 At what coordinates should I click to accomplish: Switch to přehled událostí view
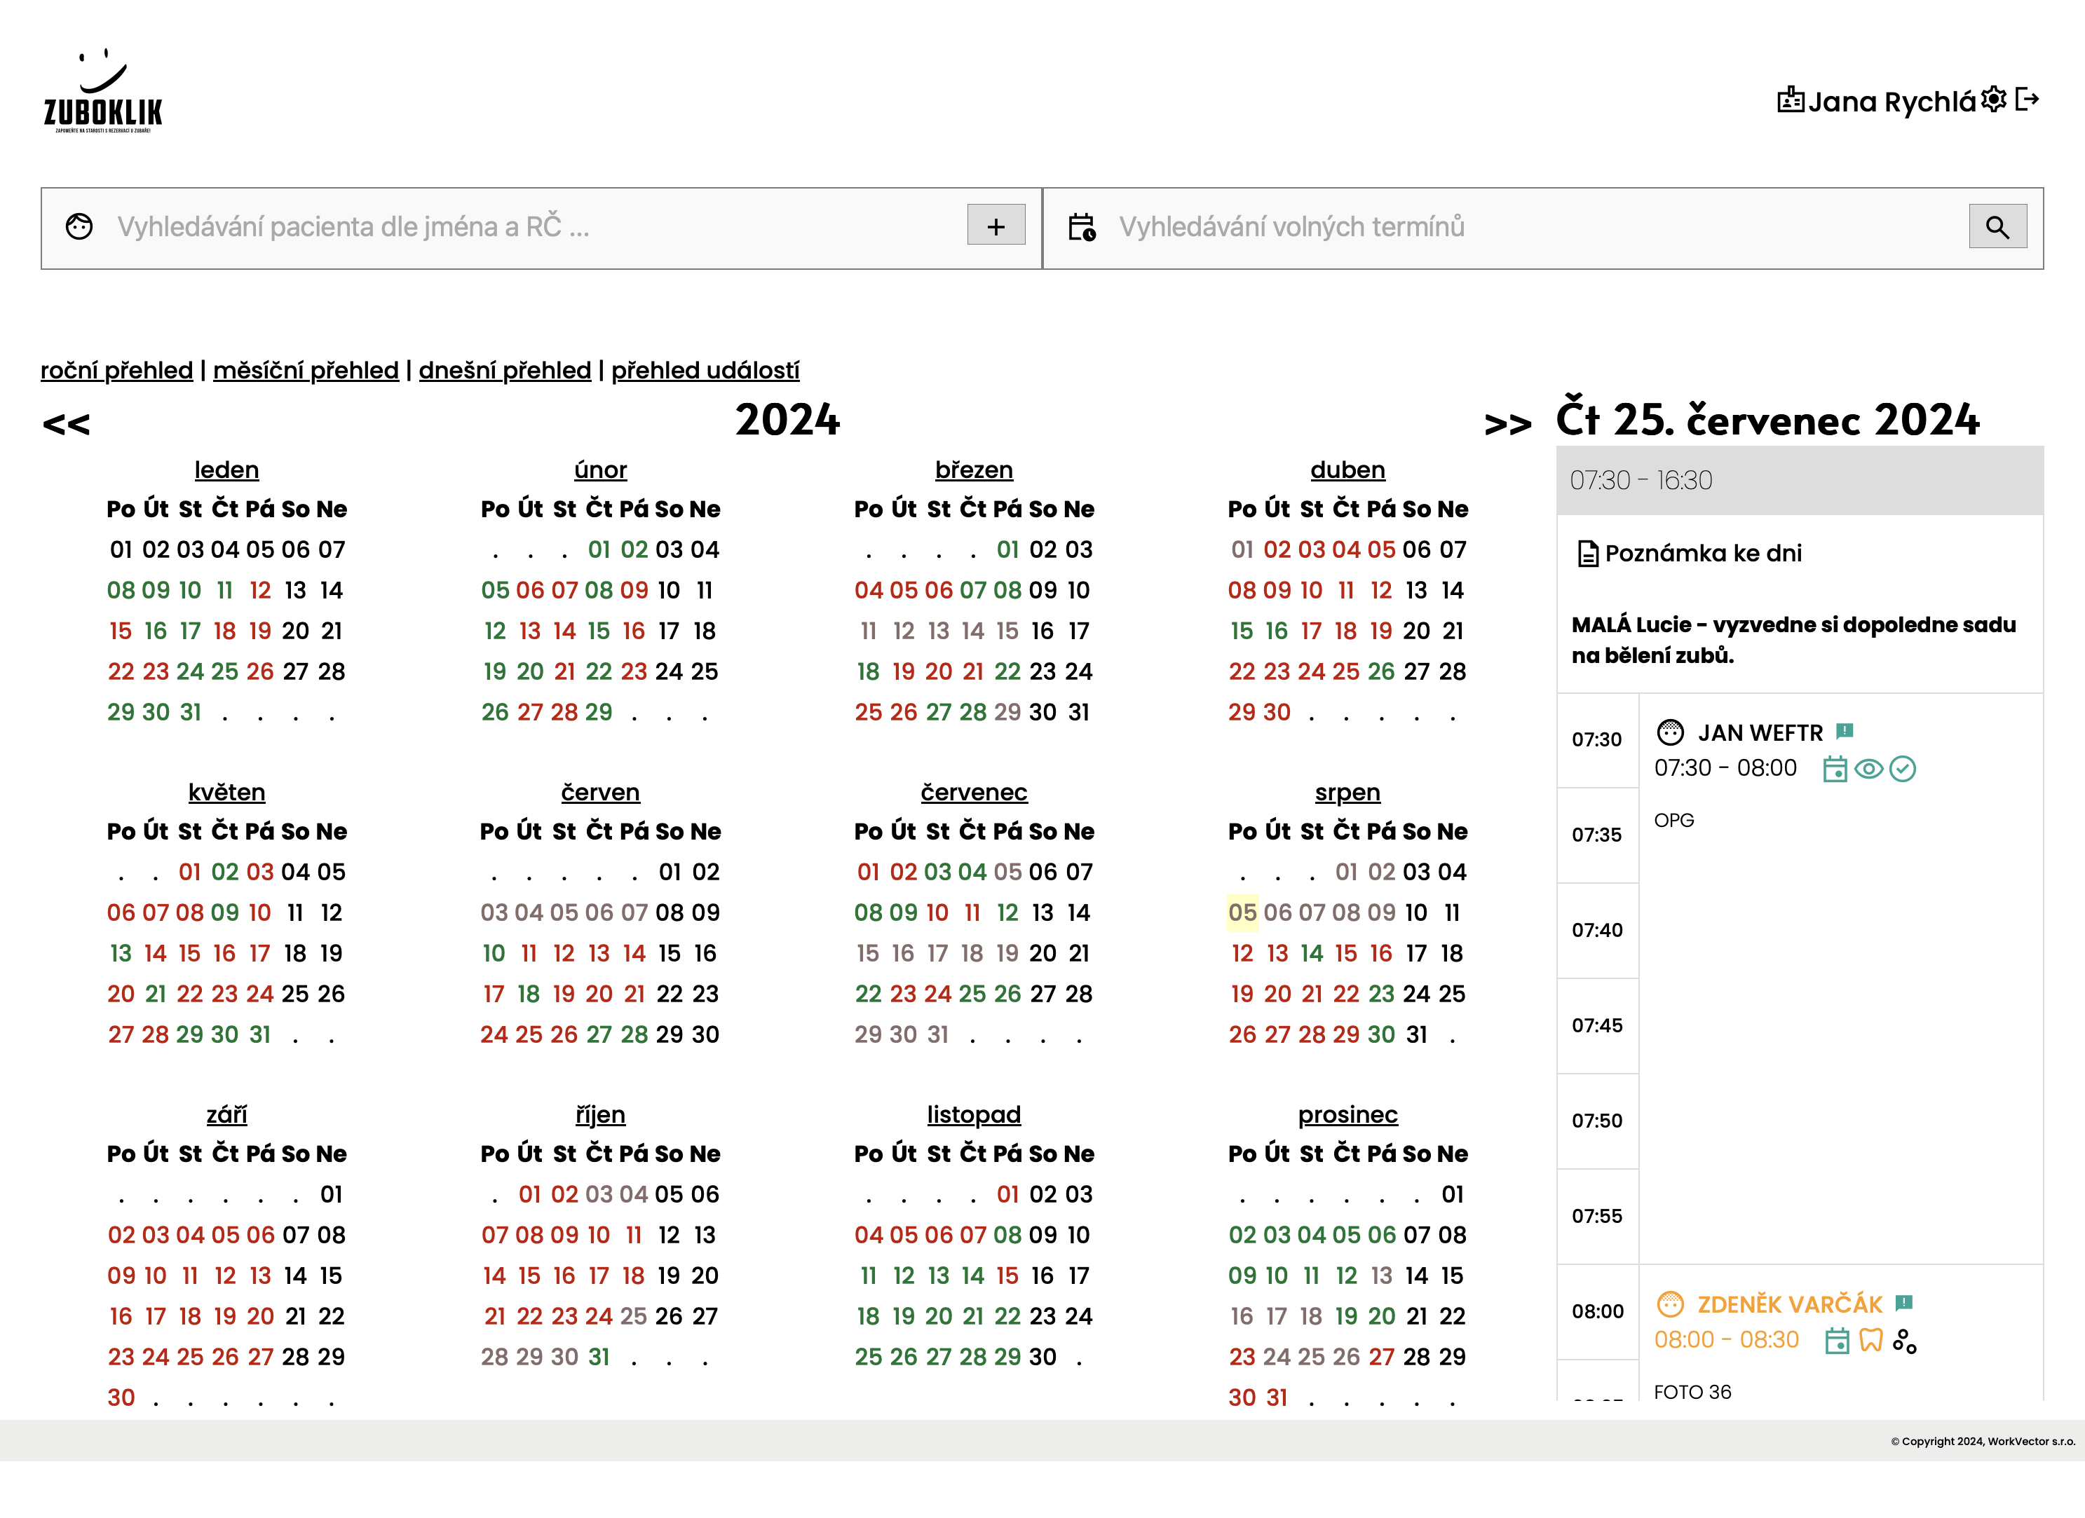pos(705,370)
